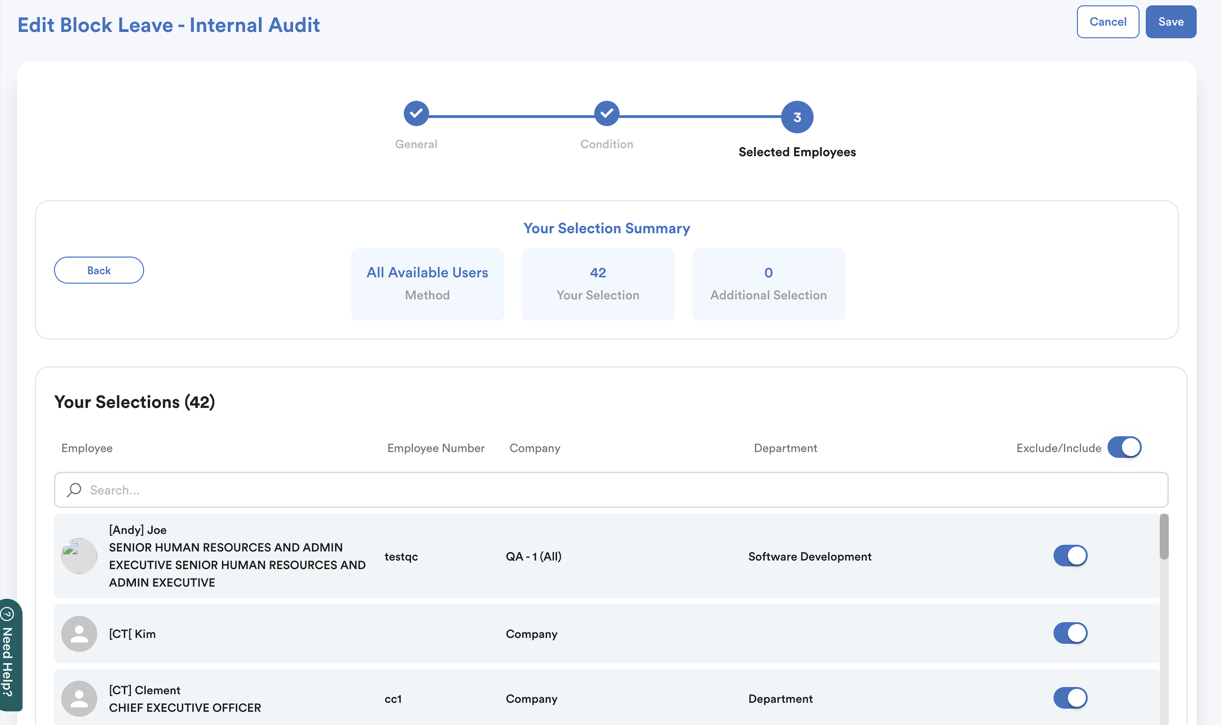1221x725 pixels.
Task: Exclude [Andy] Joe using the toggle
Action: click(1070, 555)
